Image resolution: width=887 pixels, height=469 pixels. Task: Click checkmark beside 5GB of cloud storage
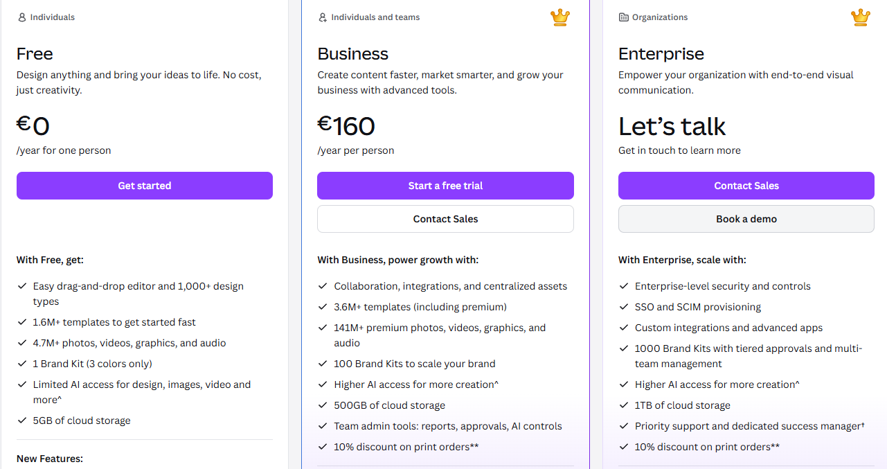click(21, 421)
